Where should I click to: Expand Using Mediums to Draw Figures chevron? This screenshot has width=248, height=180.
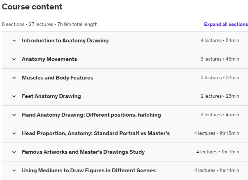pyautogui.click(x=14, y=171)
